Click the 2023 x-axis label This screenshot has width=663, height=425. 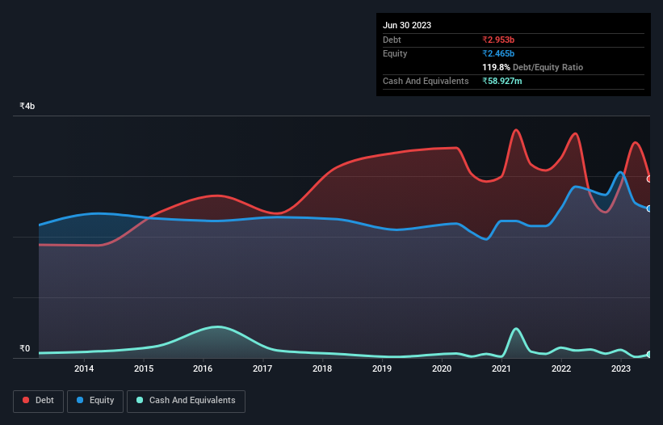621,368
